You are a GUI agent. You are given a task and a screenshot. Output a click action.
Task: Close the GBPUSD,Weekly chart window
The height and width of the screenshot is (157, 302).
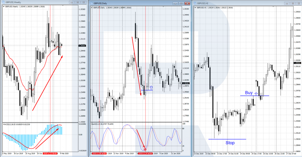point(84,3)
